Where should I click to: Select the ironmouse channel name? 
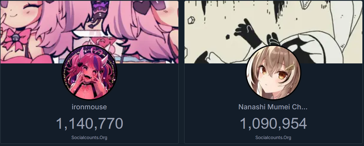pyautogui.click(x=89, y=107)
